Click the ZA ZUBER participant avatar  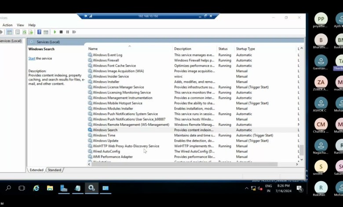click(321, 82)
